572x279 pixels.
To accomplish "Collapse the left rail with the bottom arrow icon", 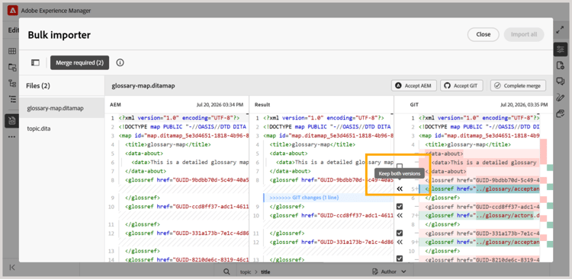I will (x=12, y=268).
